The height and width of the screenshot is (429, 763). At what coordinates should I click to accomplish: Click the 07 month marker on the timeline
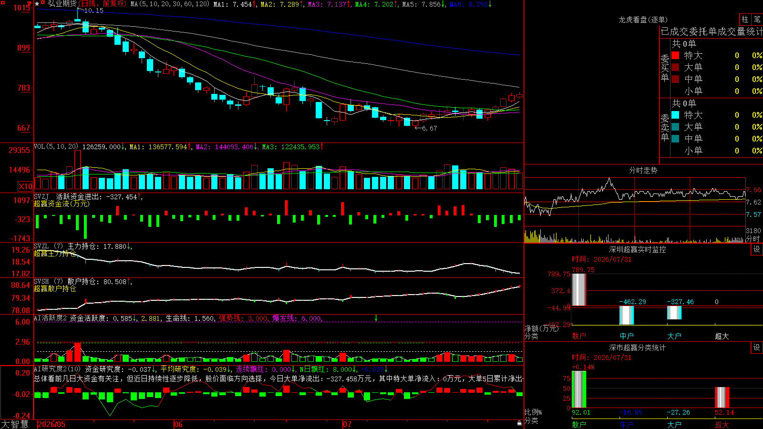347,424
